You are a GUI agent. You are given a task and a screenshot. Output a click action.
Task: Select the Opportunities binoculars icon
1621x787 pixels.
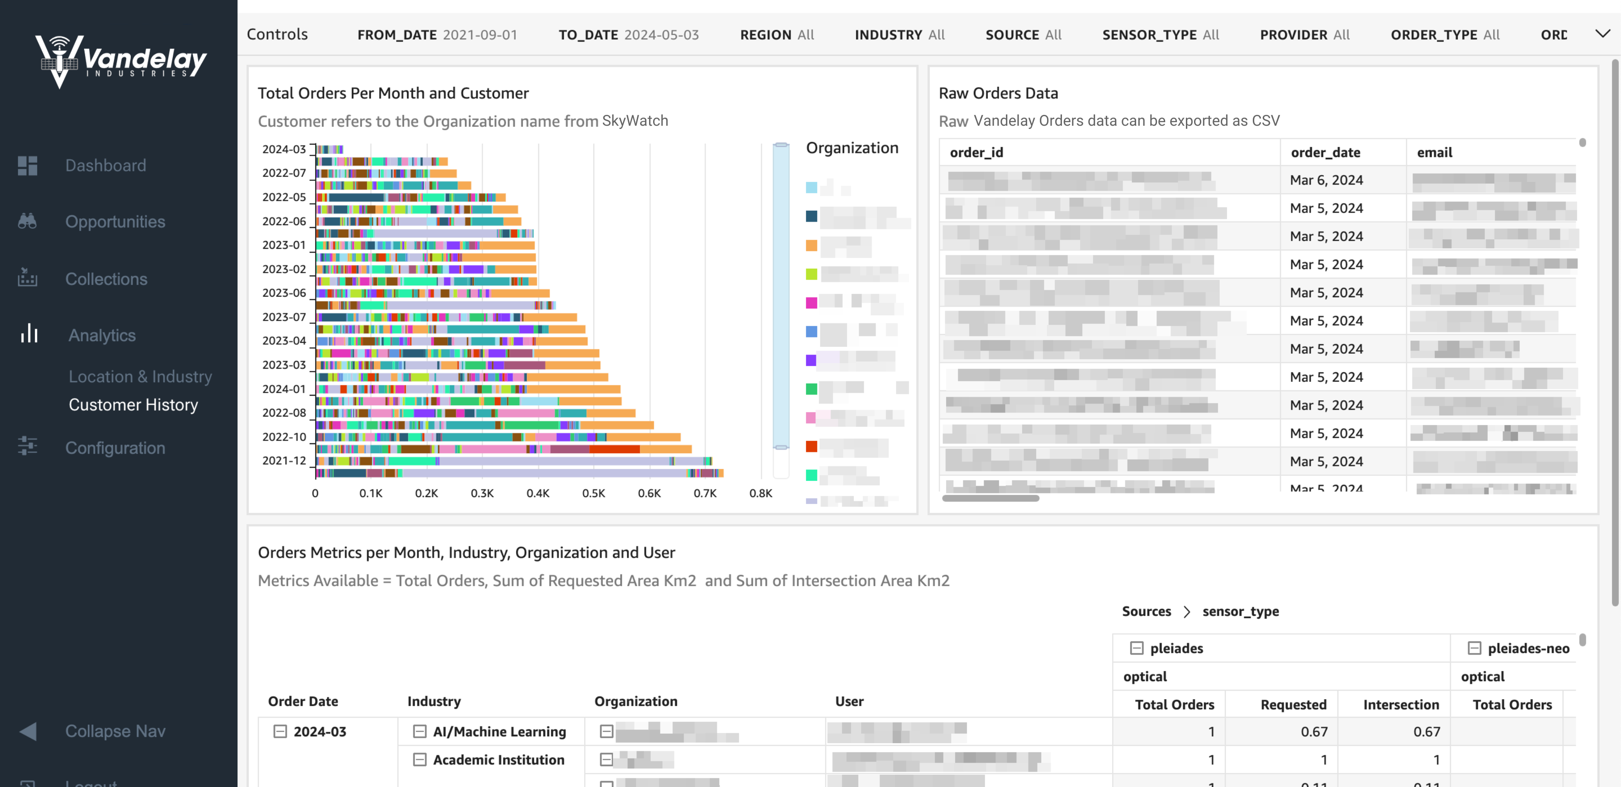pos(28,221)
